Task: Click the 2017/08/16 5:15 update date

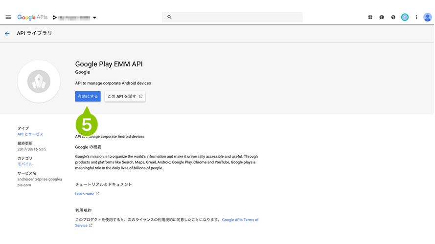Action: [x=32, y=149]
